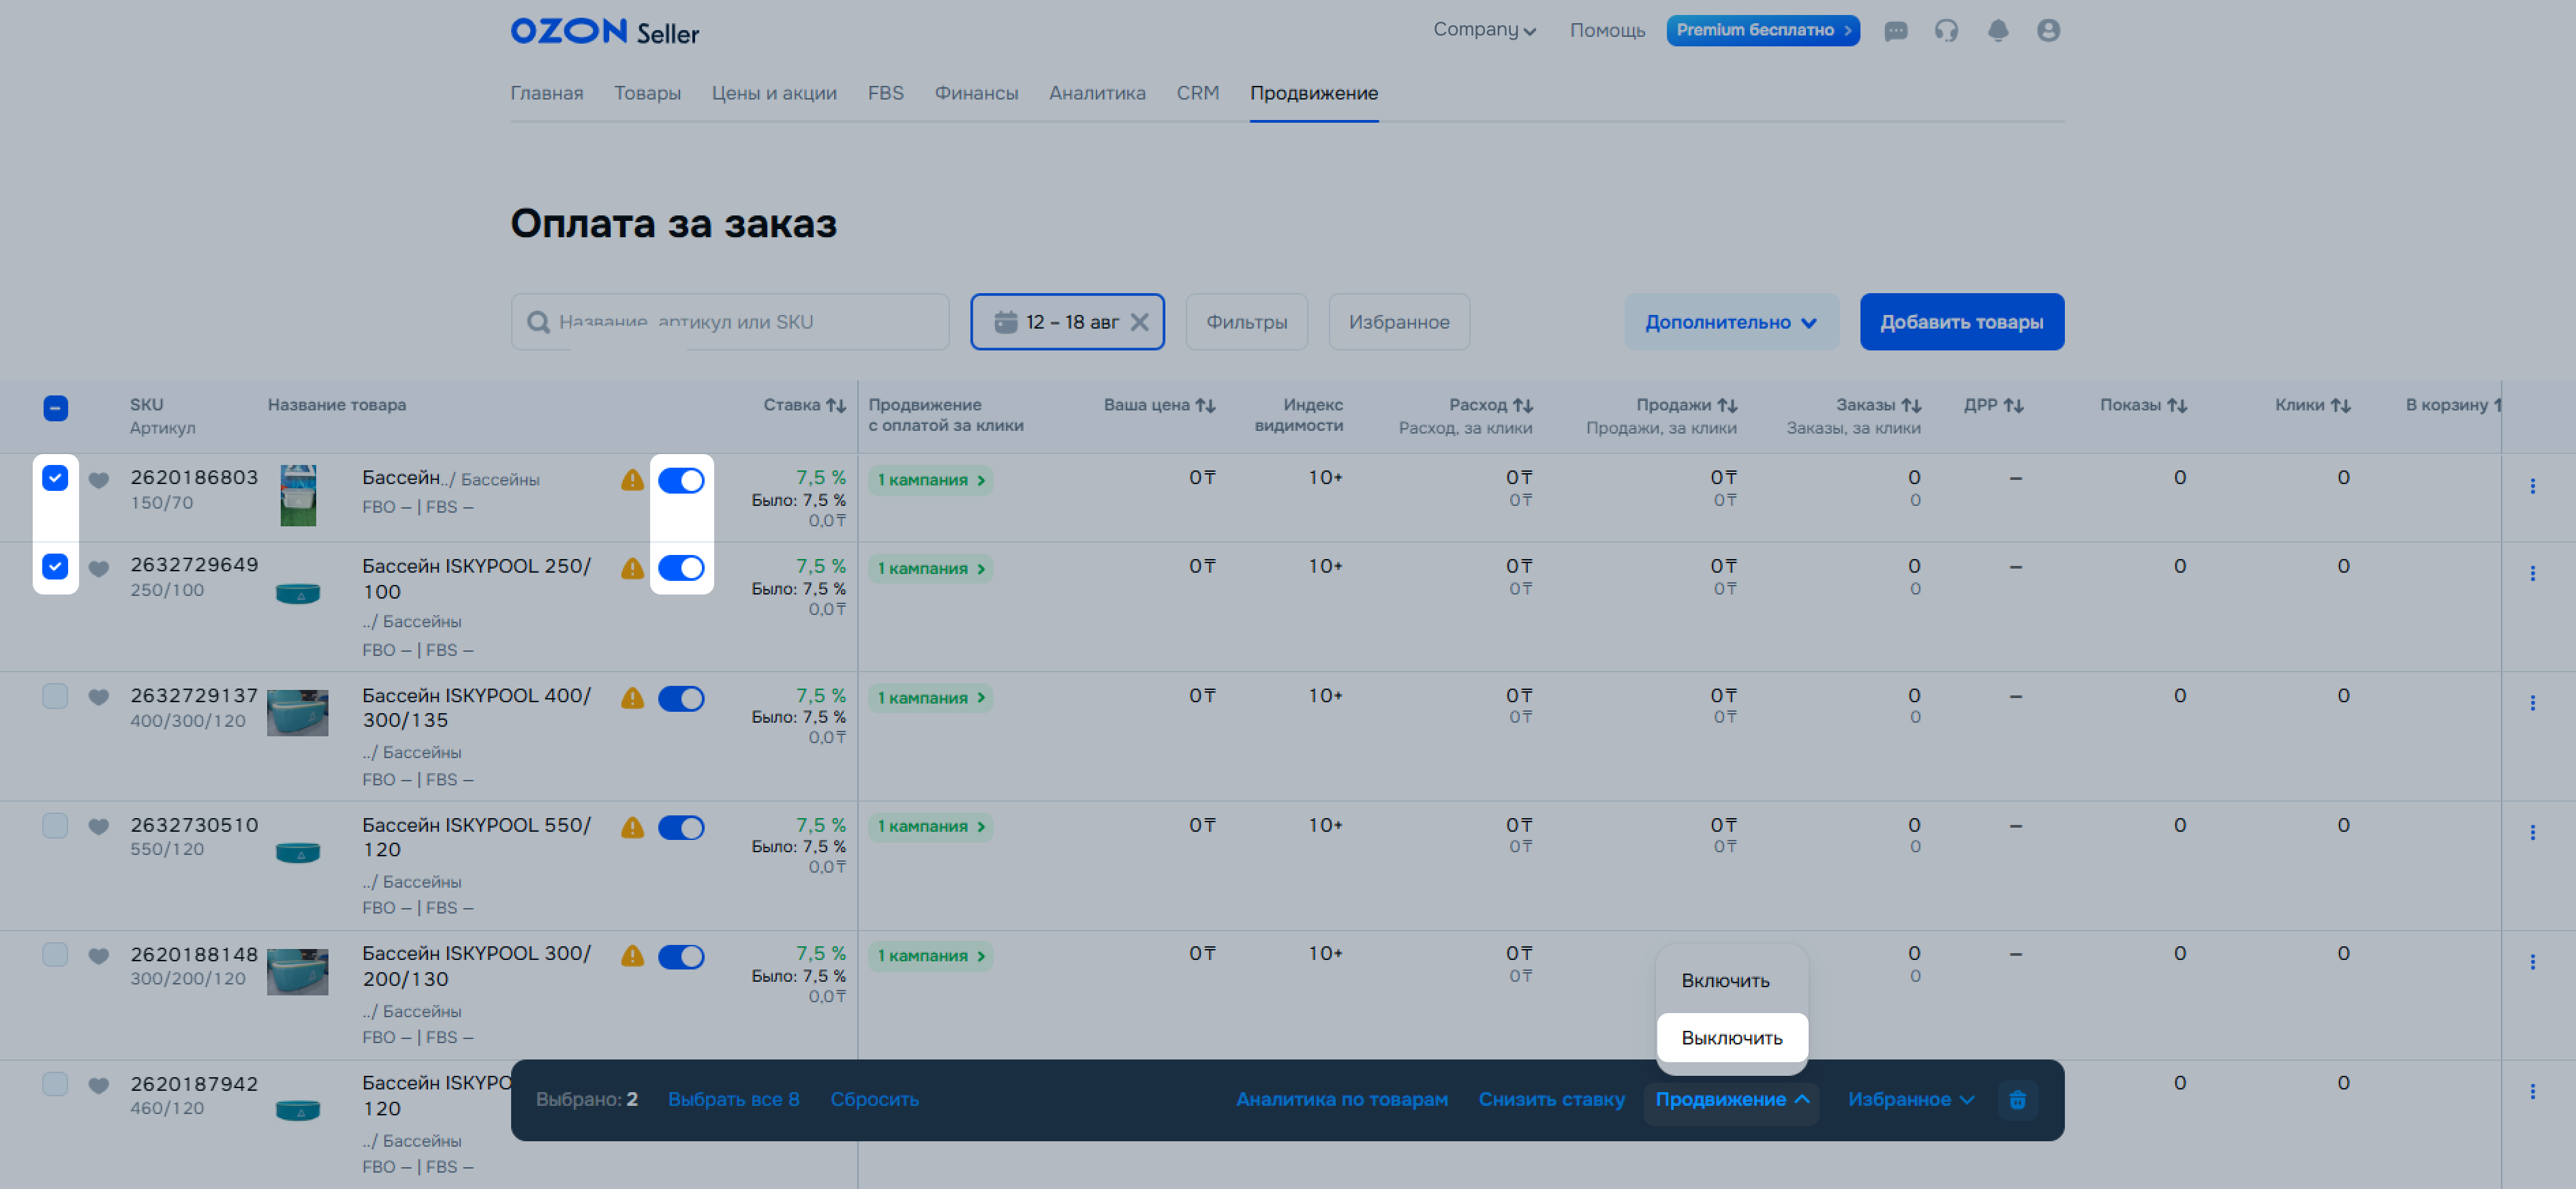Open the Цены и акции tab
Screen dimensions: 2576x1189
pyautogui.click(x=774, y=93)
